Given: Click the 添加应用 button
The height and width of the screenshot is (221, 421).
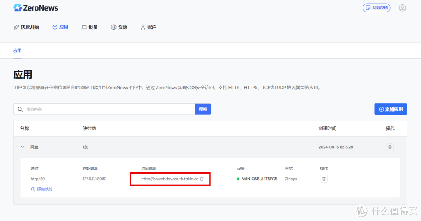Looking at the screenshot, I should click(391, 109).
